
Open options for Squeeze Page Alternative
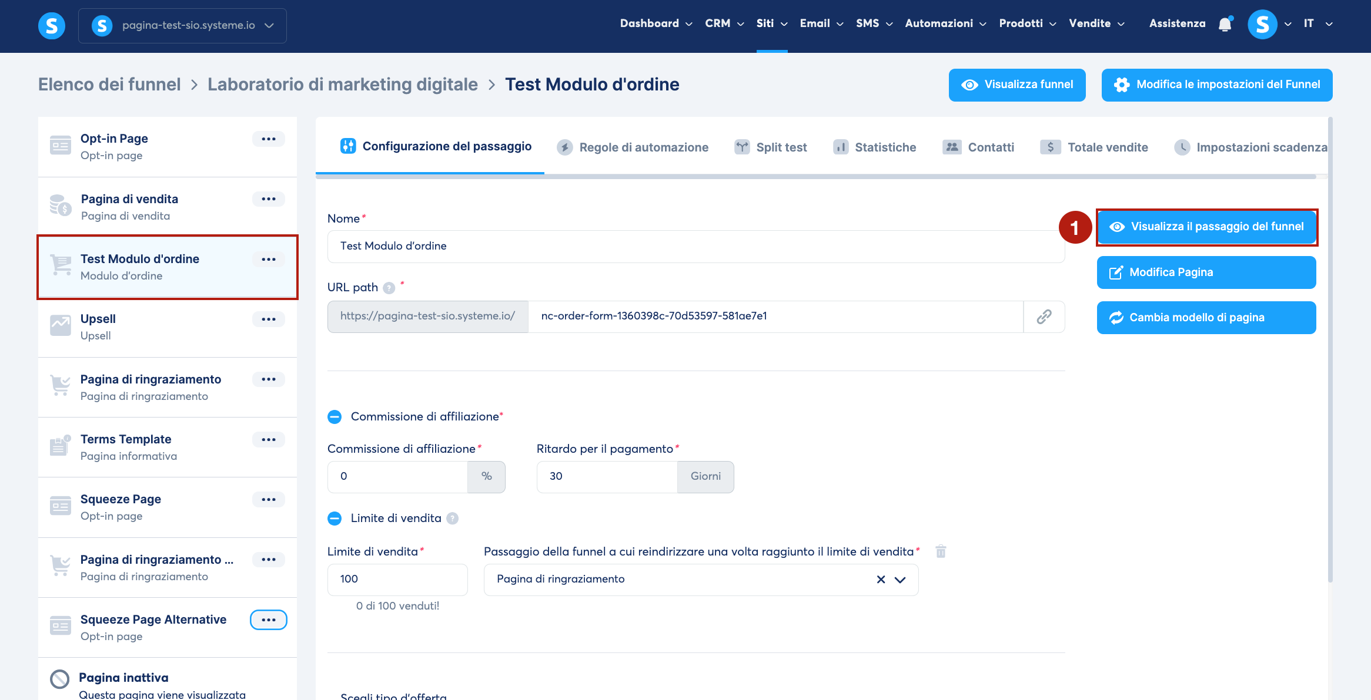click(269, 620)
